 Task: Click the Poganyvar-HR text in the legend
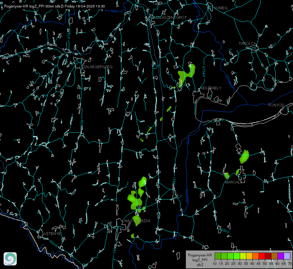point(200,255)
